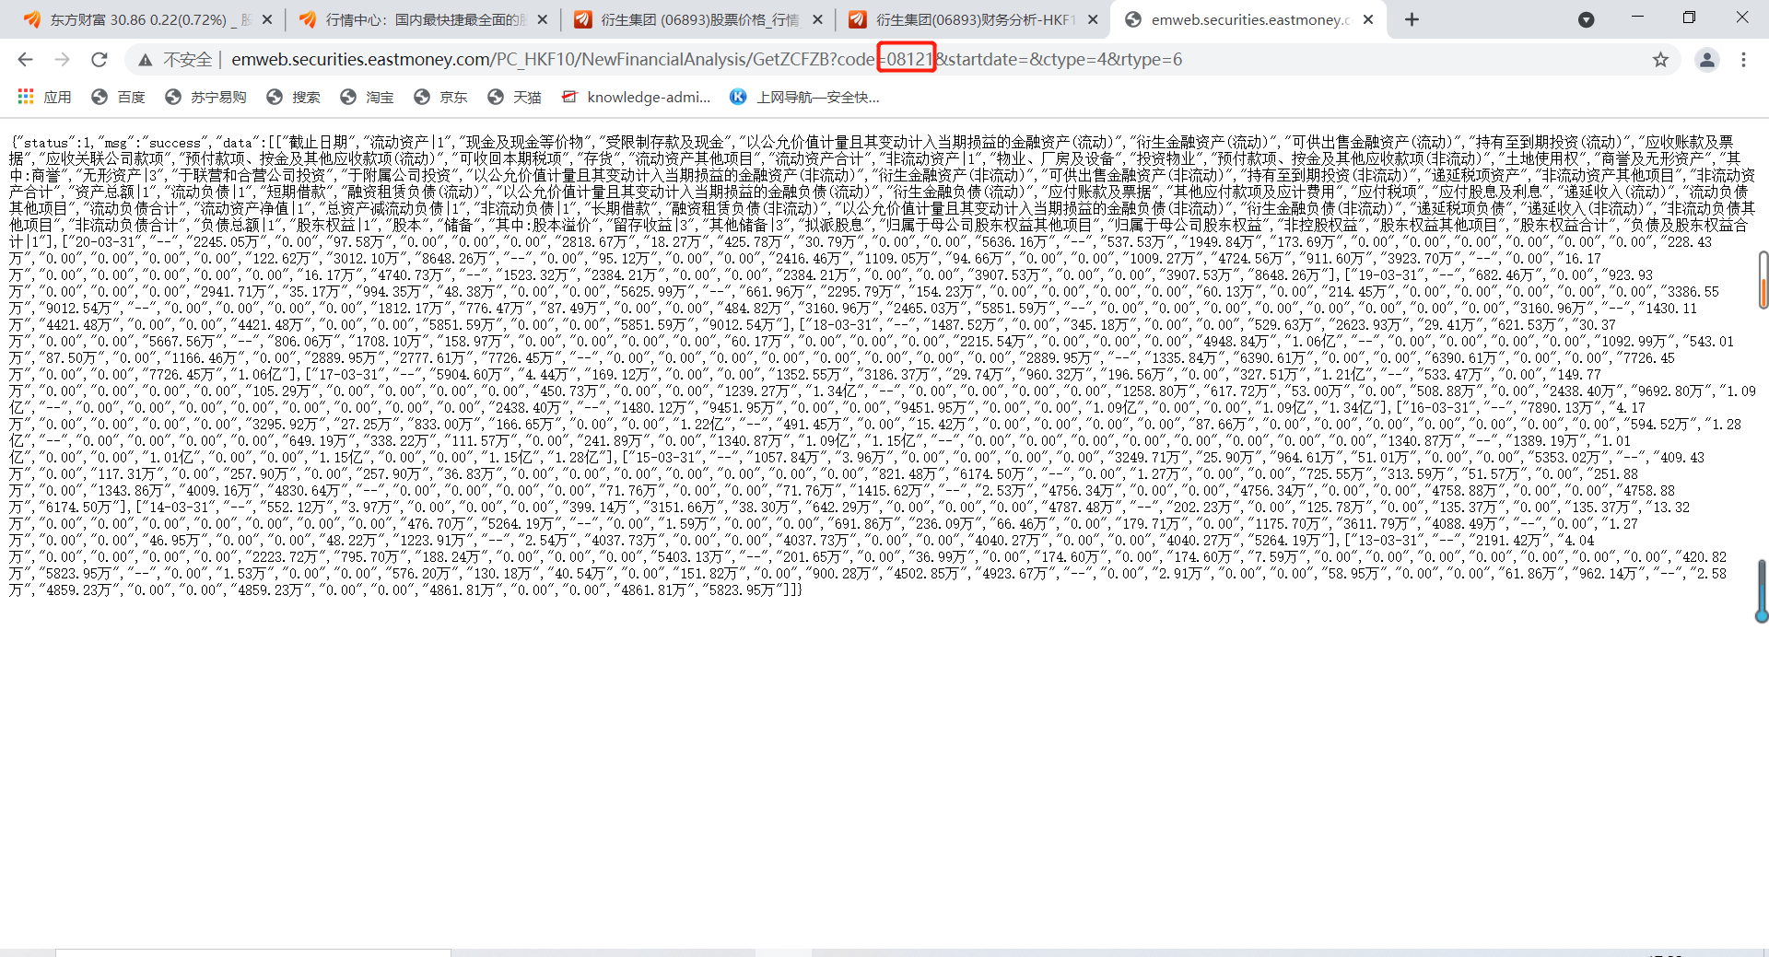Screen dimensions: 1769x957
Task: Switch to the 东方财富 30.86 tab
Action: click(138, 19)
